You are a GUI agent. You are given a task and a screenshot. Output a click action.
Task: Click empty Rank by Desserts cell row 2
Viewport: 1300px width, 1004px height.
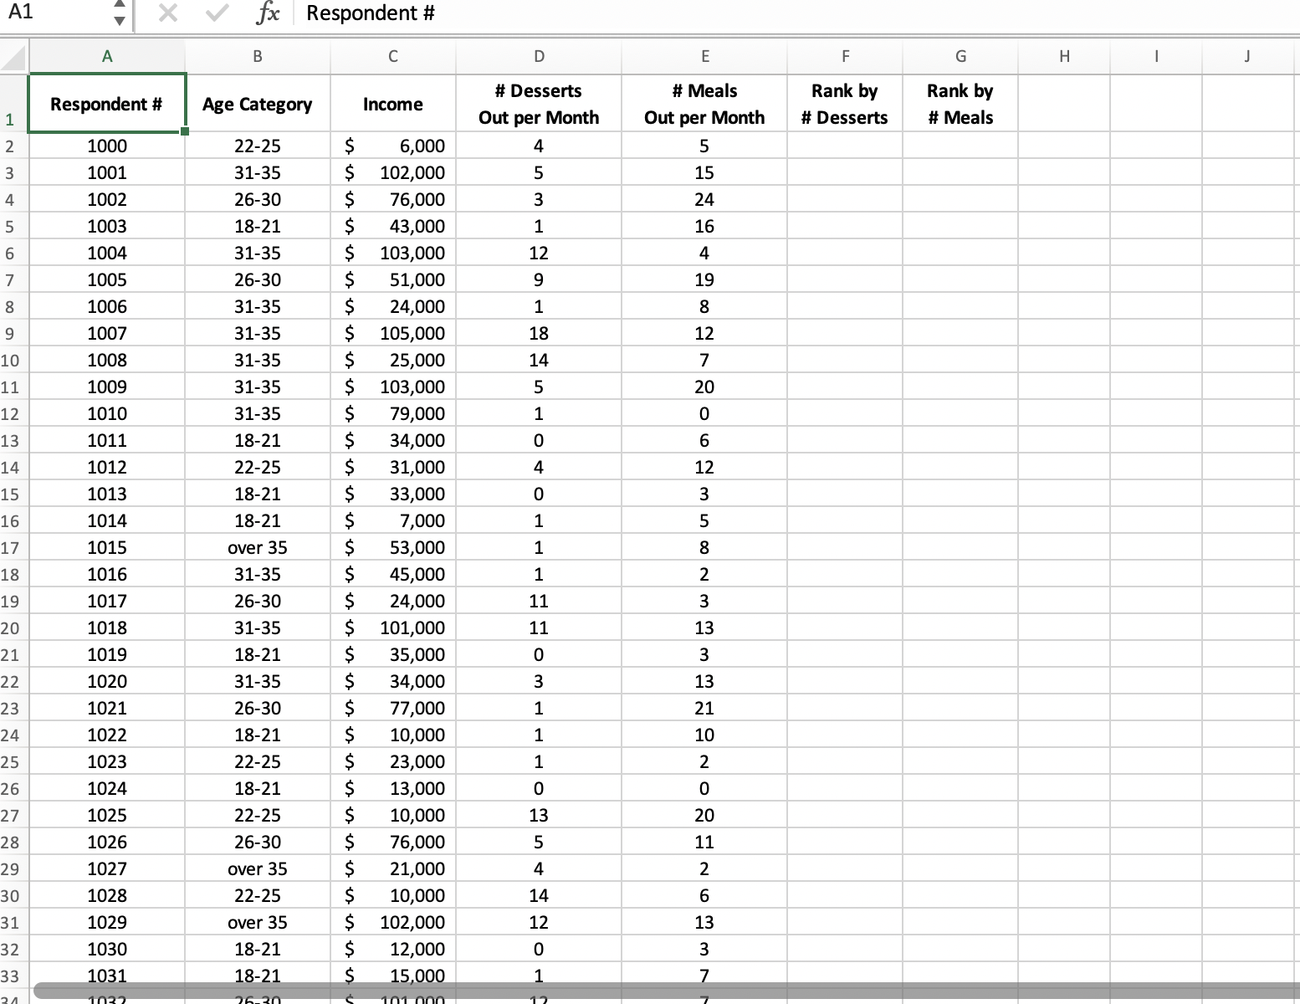pos(845,146)
